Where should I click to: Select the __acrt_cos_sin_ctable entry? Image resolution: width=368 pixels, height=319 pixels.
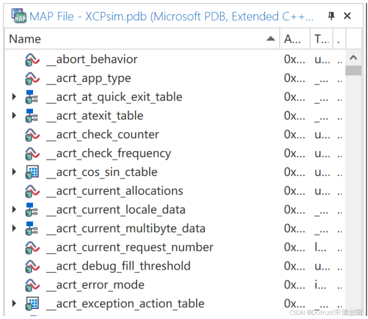click(102, 172)
